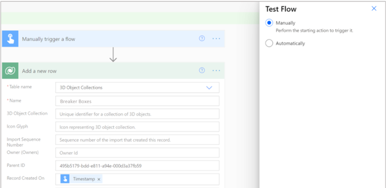Click the Manually trigger a flow hand icon
Image resolution: width=386 pixels, height=188 pixels.
point(10,39)
